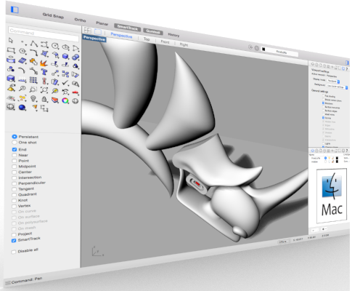The image size is (352, 291).
Task: Switch to the Front viewport tab
Action: 165,41
